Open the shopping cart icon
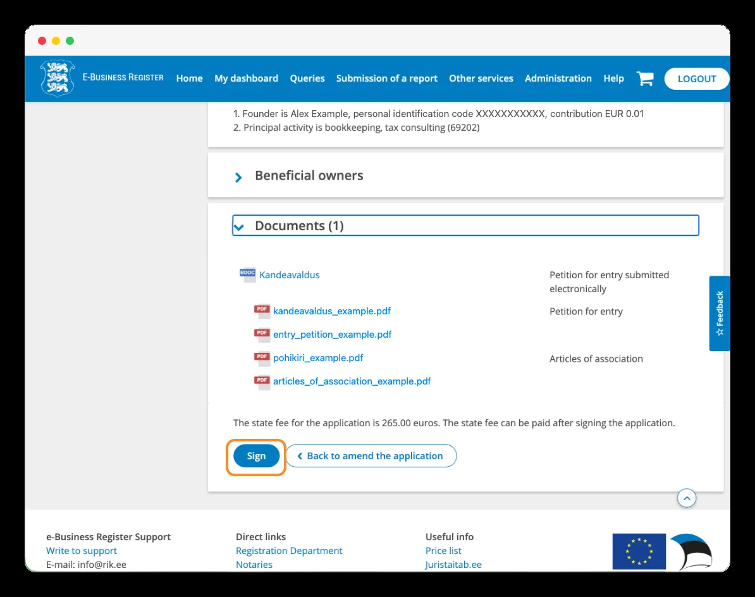This screenshot has height=597, width=755. (x=645, y=78)
